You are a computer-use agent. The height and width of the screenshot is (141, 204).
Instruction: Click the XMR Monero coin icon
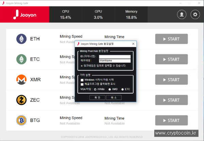(x=21, y=80)
